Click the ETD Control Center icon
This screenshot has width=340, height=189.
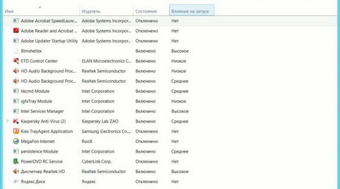16,61
